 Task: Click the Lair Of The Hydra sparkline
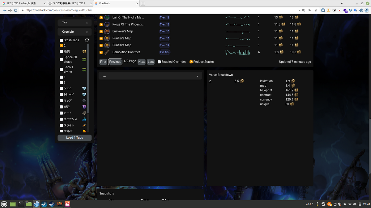point(237,18)
